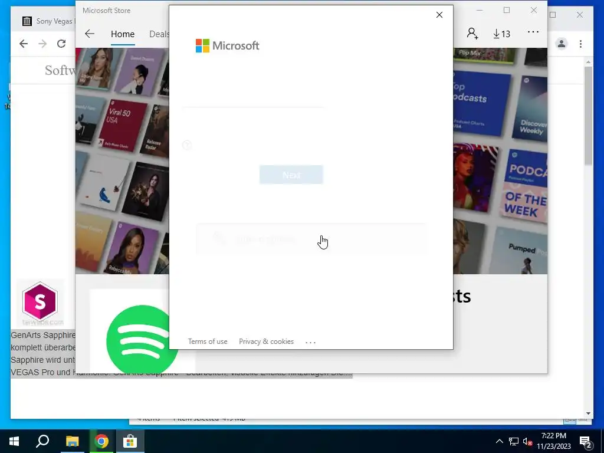The width and height of the screenshot is (604, 453).
Task: Open taskbar Search
Action: (x=42, y=441)
